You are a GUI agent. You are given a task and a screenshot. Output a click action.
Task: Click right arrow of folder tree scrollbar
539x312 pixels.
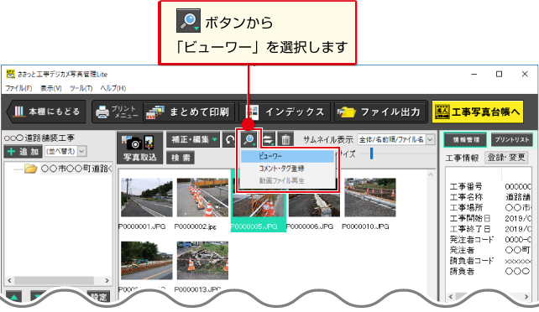point(107,280)
